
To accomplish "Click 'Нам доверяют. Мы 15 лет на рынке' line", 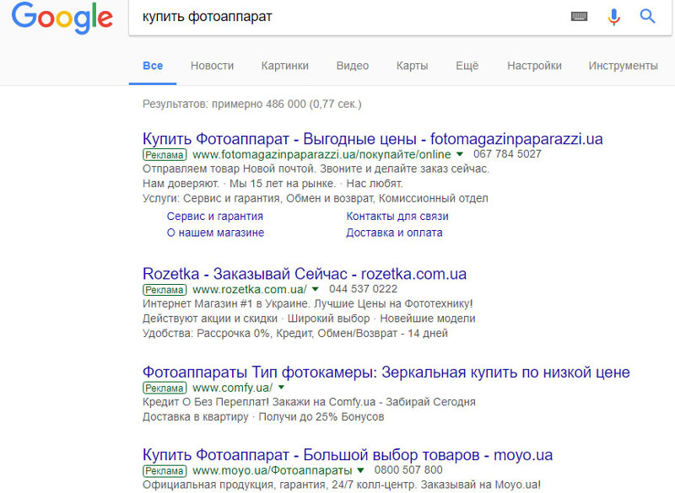I will pyautogui.click(x=273, y=184).
